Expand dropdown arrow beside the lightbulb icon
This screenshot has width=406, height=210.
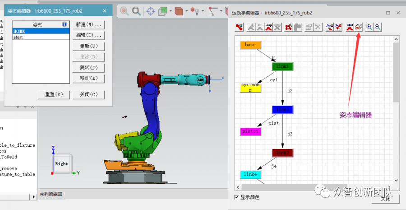click(x=203, y=11)
